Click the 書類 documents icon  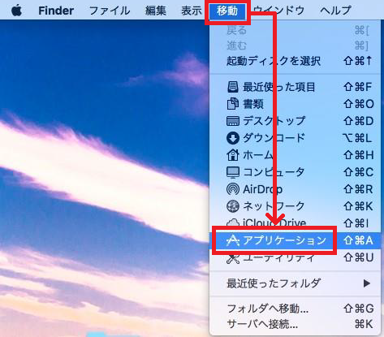232,104
